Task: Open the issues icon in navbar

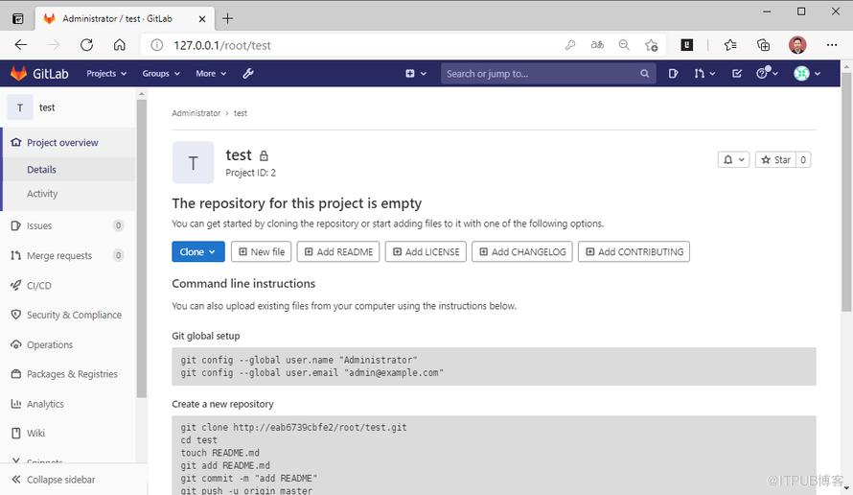Action: [x=673, y=74]
